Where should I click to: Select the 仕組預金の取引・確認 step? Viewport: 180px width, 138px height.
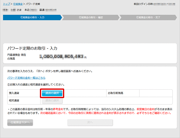click(90, 17)
